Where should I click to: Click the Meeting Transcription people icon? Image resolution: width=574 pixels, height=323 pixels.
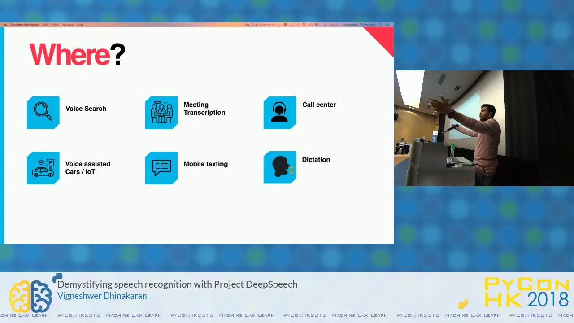pos(161,113)
